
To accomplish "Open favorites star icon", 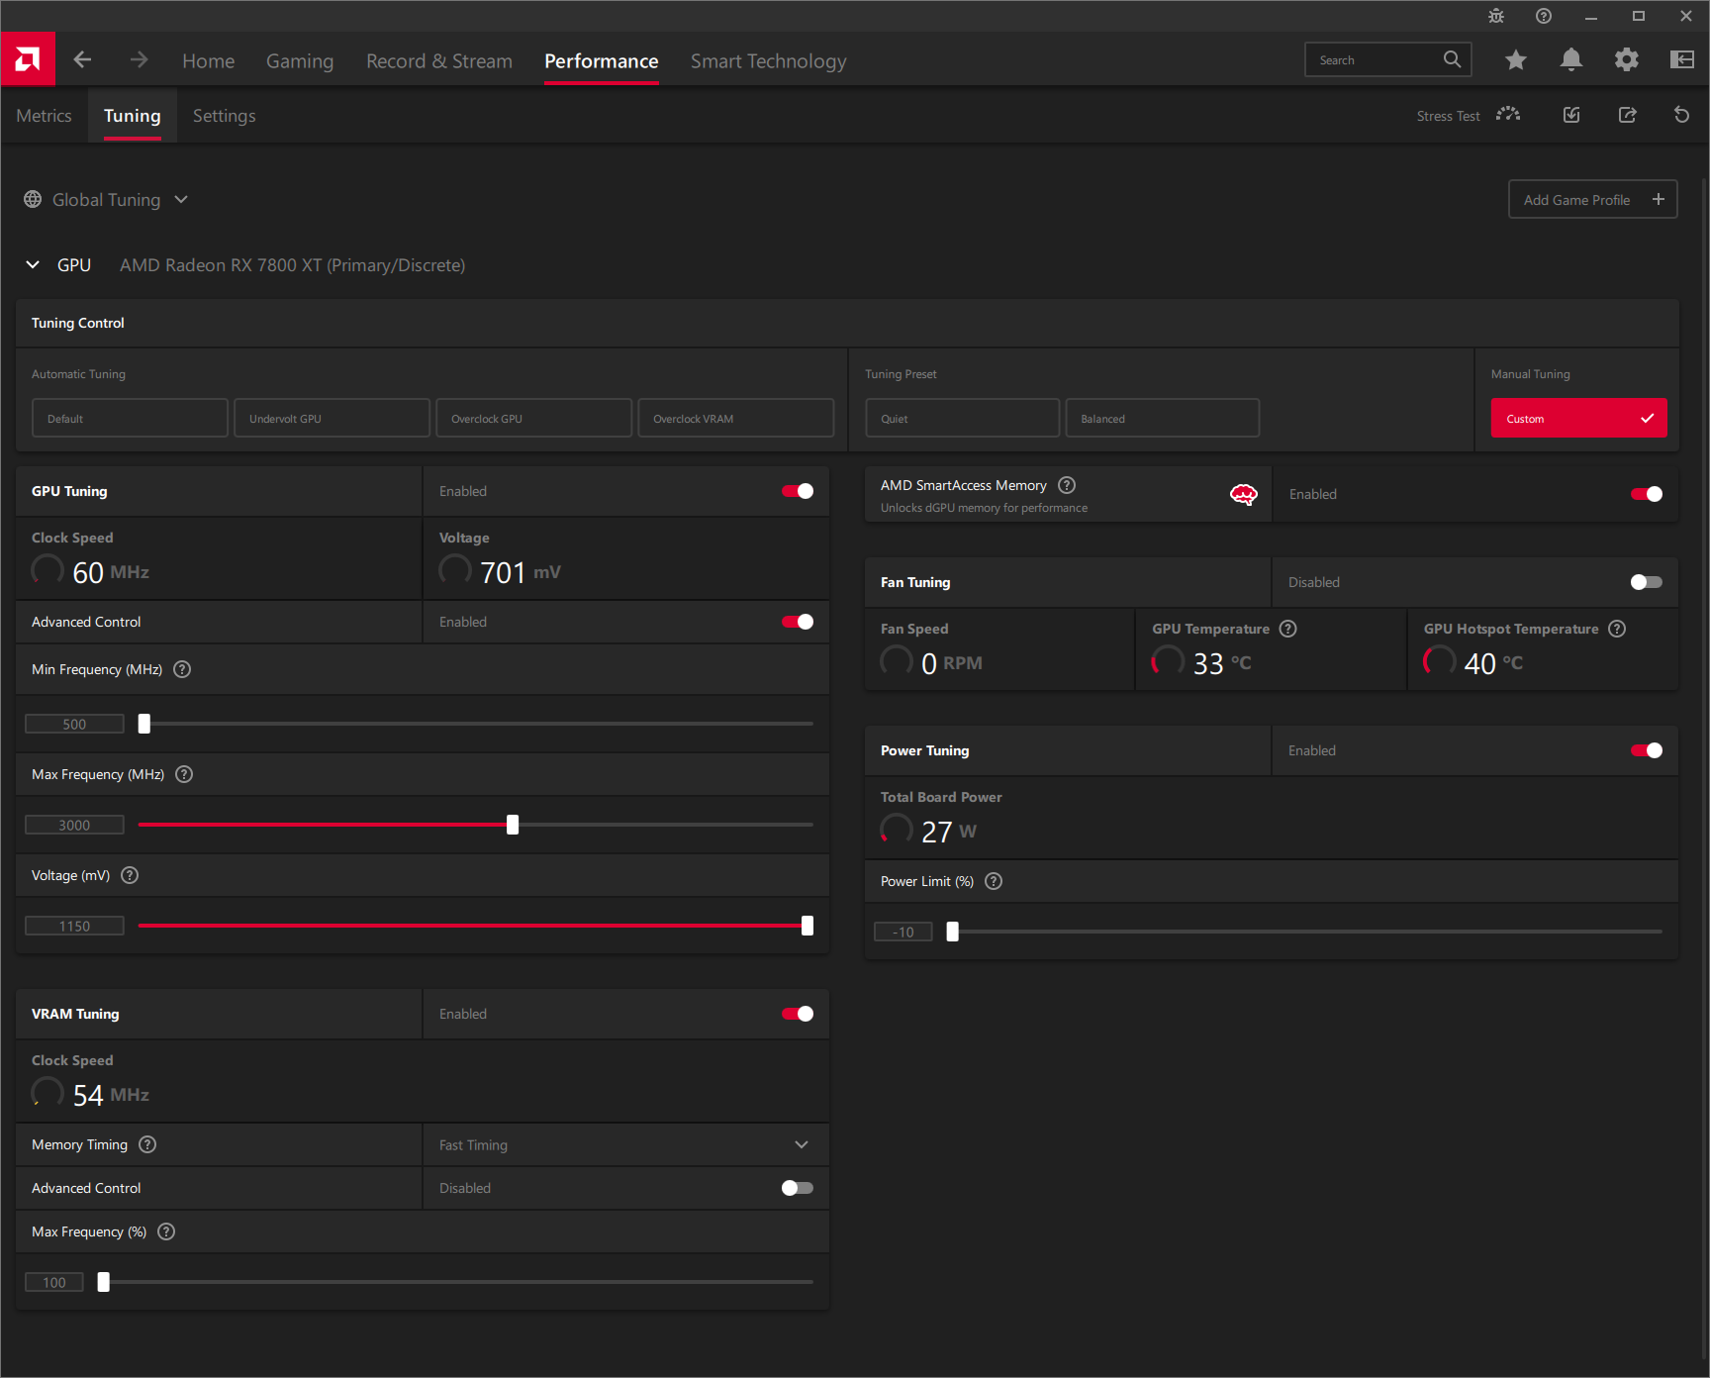I will (x=1515, y=60).
